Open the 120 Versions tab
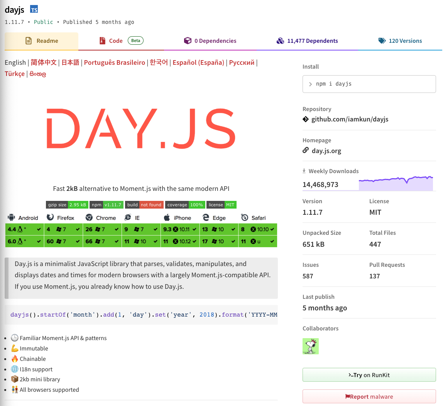 point(400,41)
